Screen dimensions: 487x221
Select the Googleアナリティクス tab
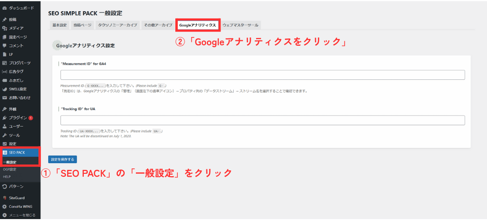198,25
